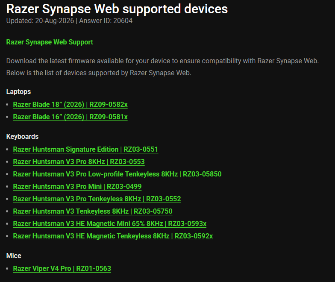Click the Laptops section heading

tap(19, 91)
